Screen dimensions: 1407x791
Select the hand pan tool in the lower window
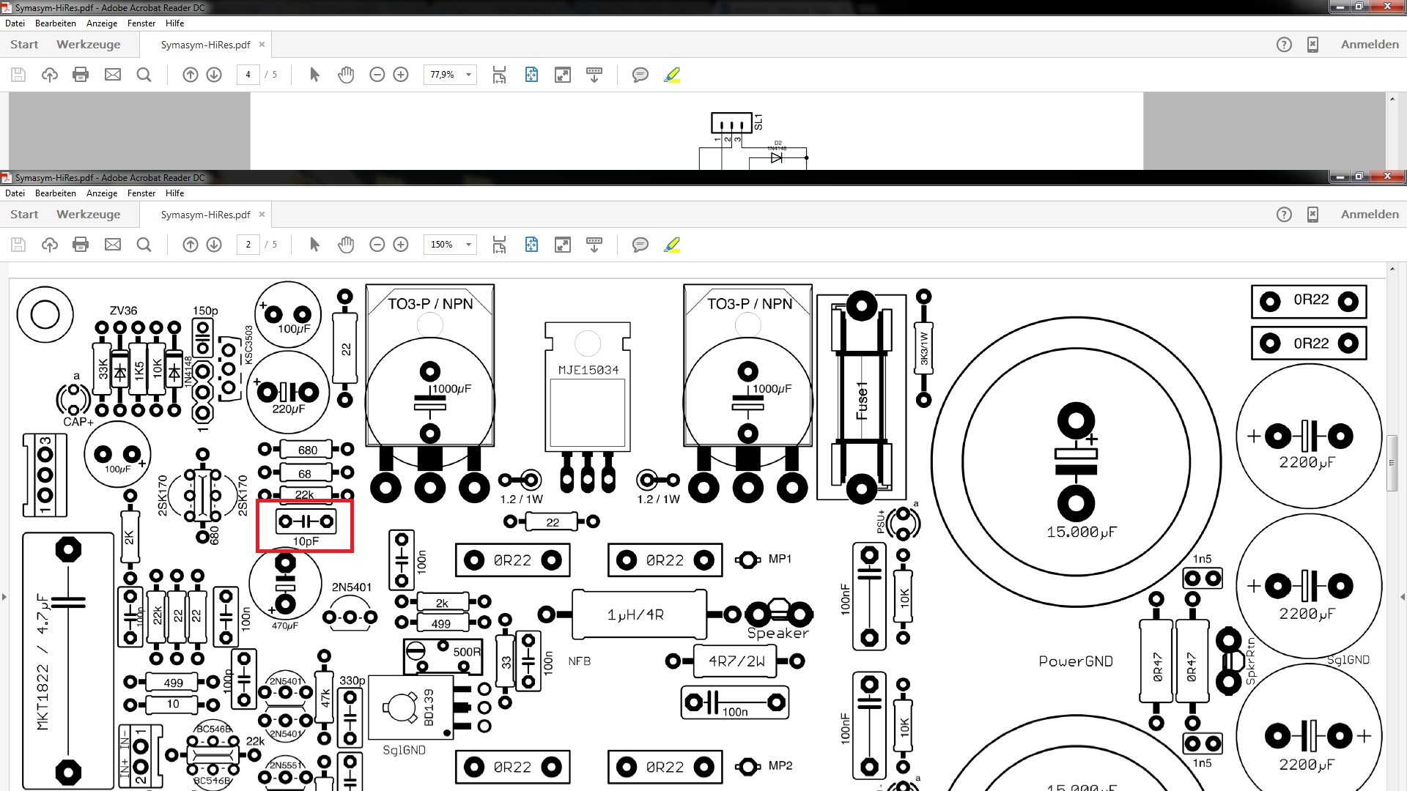click(346, 245)
